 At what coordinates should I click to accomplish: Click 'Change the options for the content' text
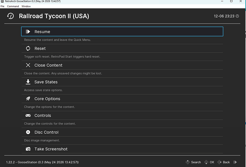tap(50, 107)
